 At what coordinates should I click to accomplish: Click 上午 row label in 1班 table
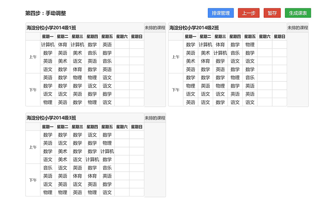(x=33, y=57)
